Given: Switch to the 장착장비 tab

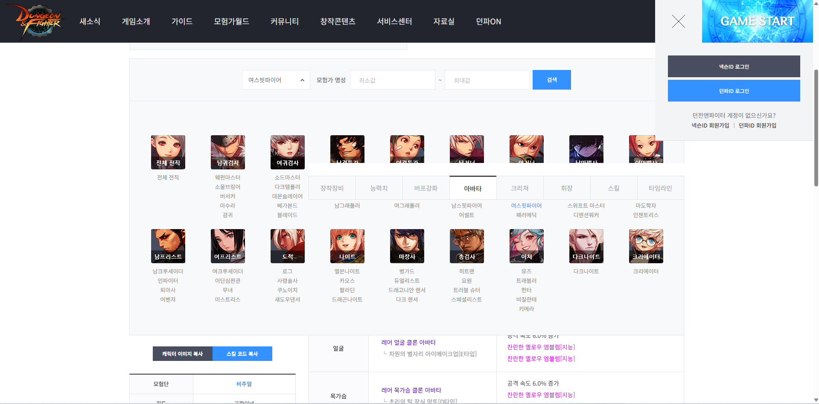Looking at the screenshot, I should 332,188.
